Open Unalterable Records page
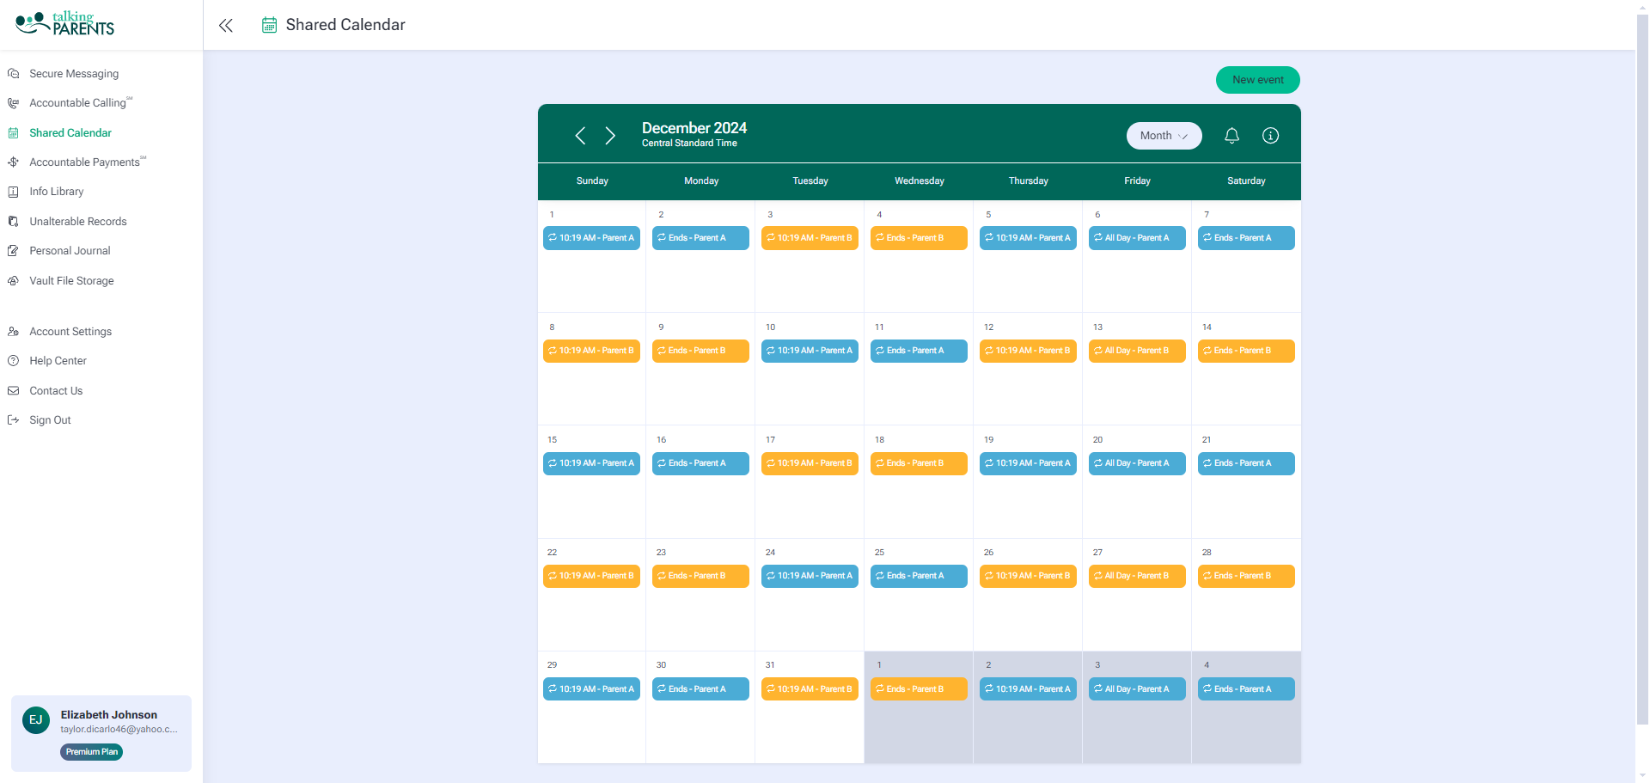 point(78,222)
